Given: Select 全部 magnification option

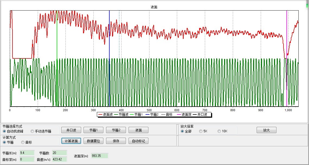Looking at the screenshot, I should [x=182, y=131].
